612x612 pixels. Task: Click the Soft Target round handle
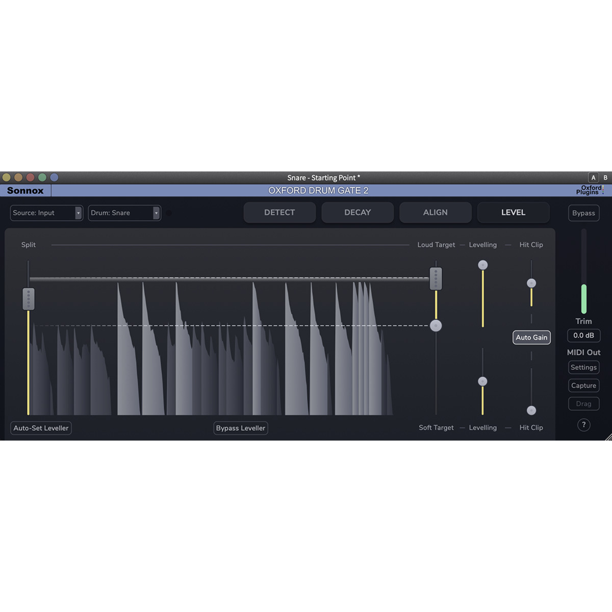tap(436, 326)
